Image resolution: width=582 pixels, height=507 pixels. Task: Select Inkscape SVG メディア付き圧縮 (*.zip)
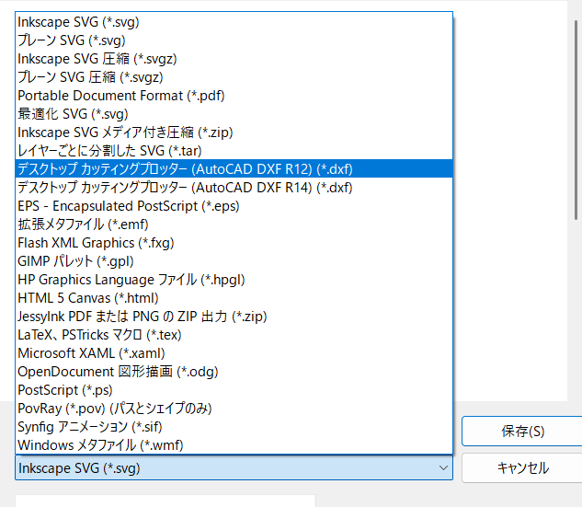(x=234, y=133)
